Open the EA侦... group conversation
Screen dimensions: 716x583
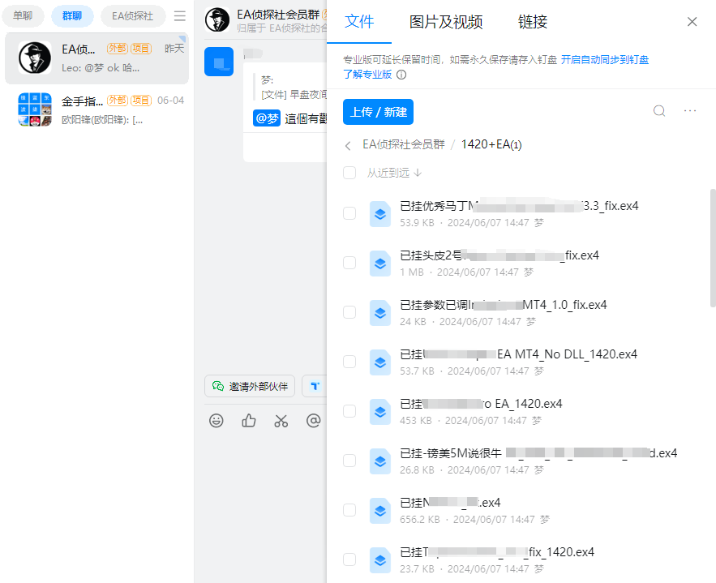tap(96, 58)
